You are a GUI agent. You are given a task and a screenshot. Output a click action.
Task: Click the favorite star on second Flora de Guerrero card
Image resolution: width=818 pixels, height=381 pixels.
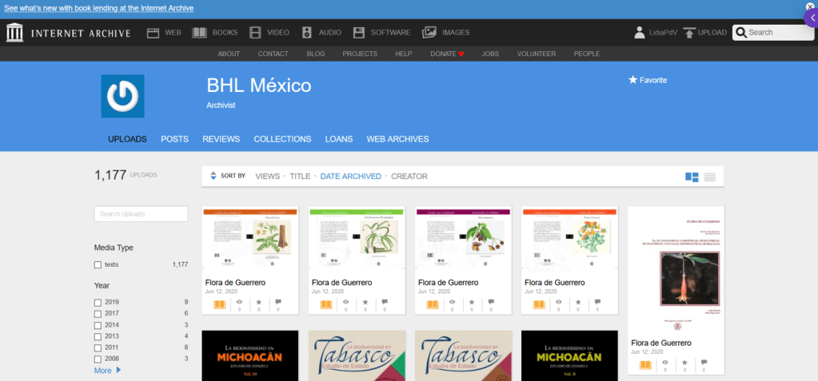point(365,302)
